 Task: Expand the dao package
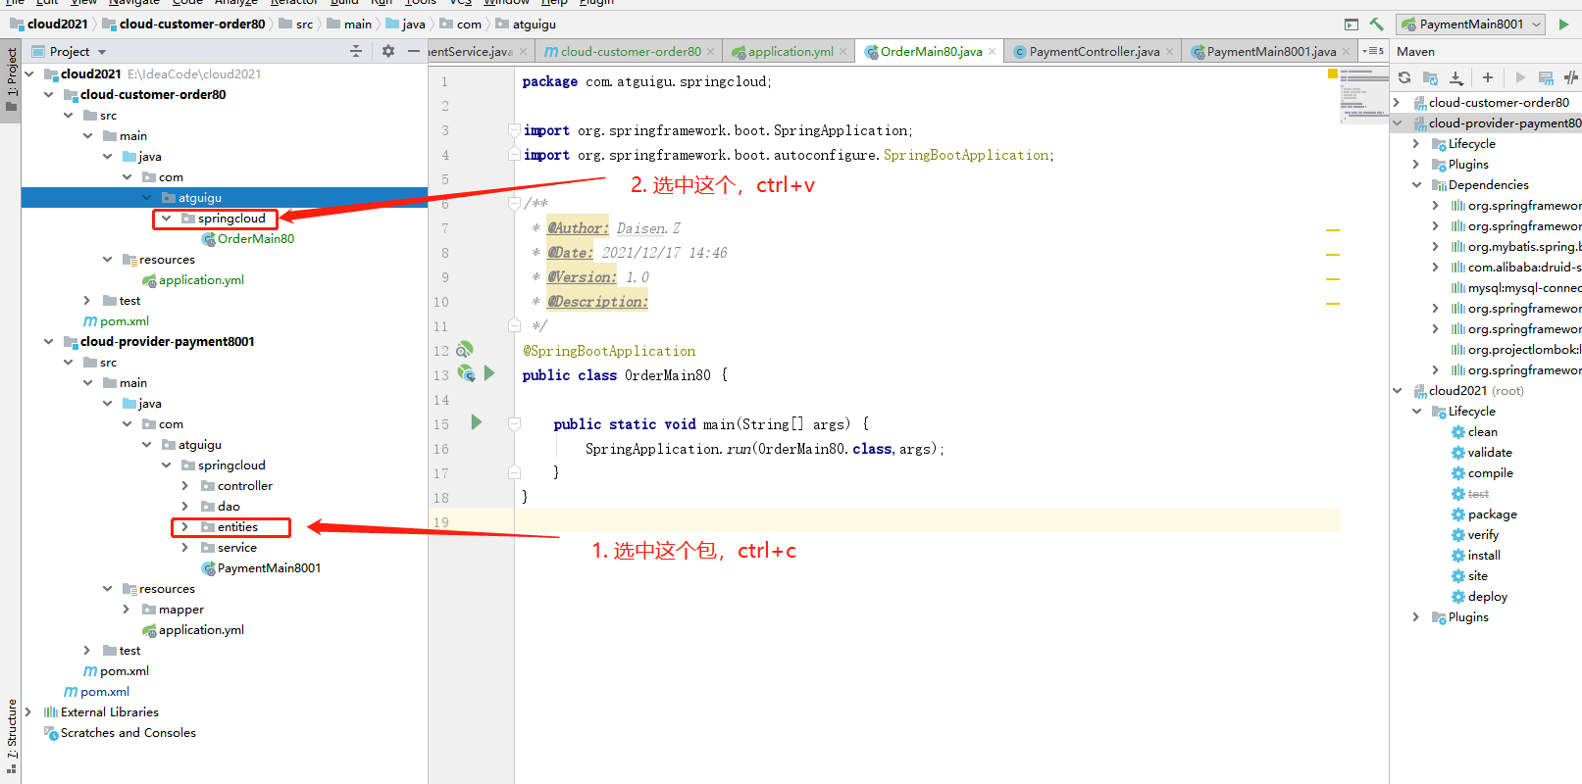point(185,507)
